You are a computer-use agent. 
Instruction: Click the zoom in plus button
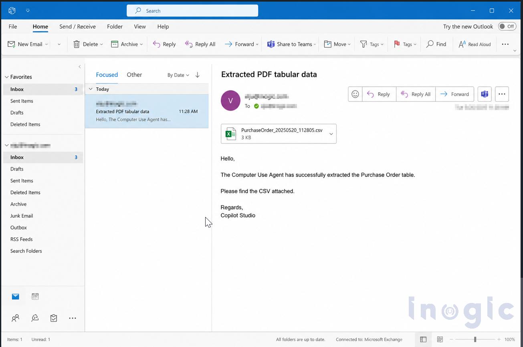click(x=499, y=339)
